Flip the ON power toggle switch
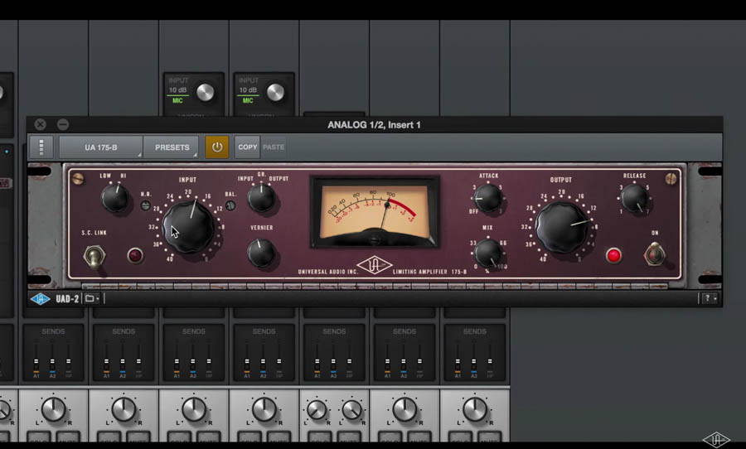 point(655,254)
